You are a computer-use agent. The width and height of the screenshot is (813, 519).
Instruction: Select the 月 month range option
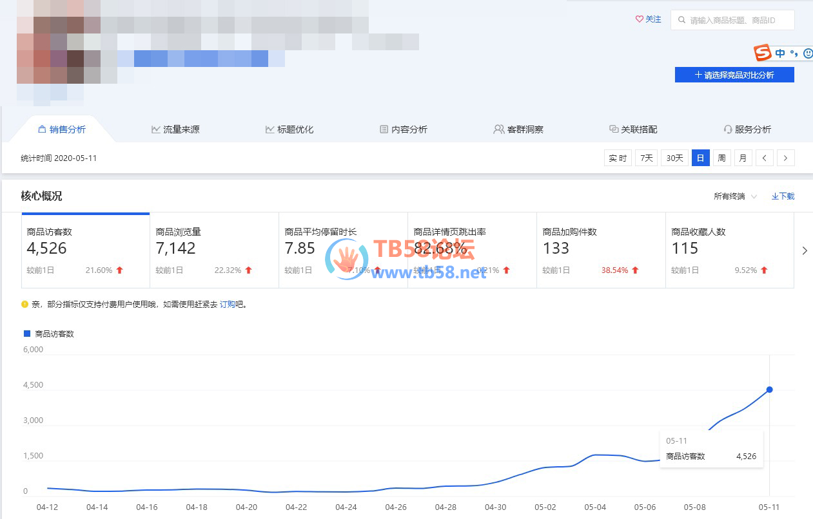[x=743, y=158]
